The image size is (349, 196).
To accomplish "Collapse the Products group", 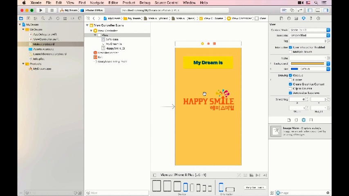I will (x=23, y=64).
